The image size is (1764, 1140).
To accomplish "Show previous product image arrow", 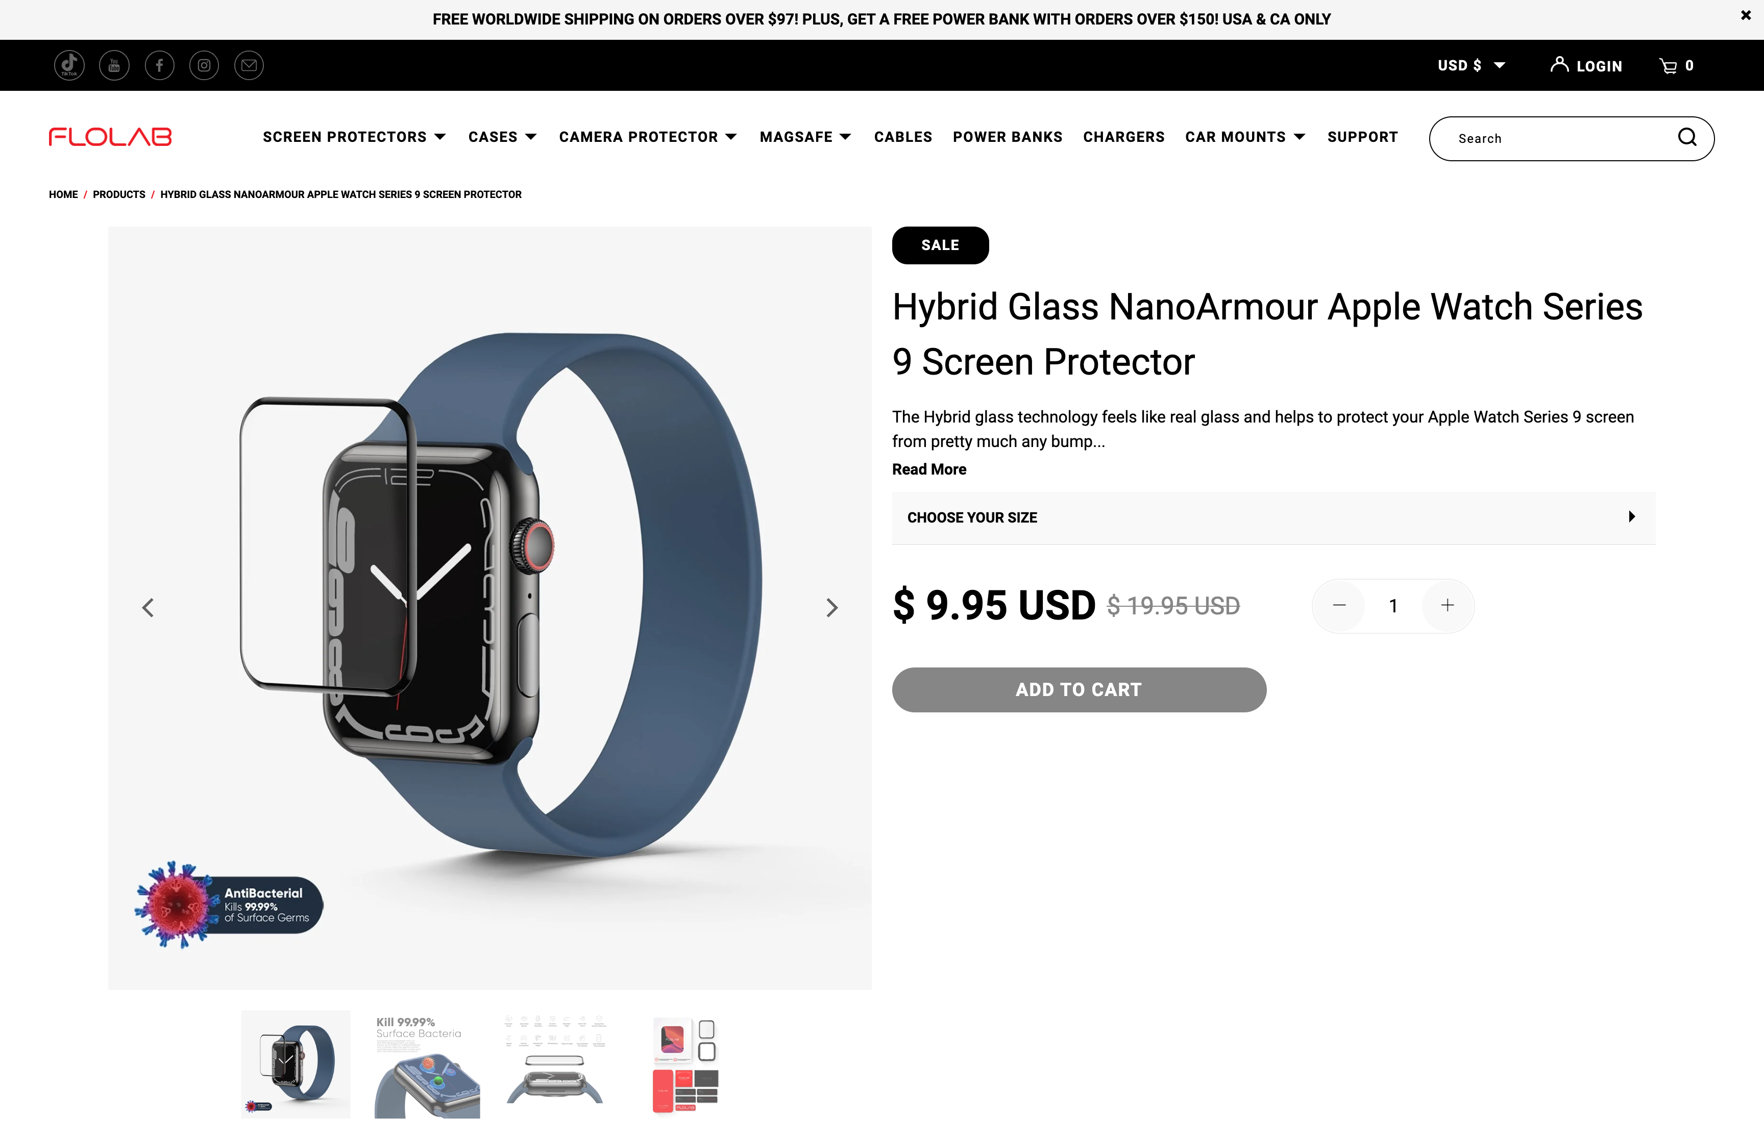I will [148, 608].
